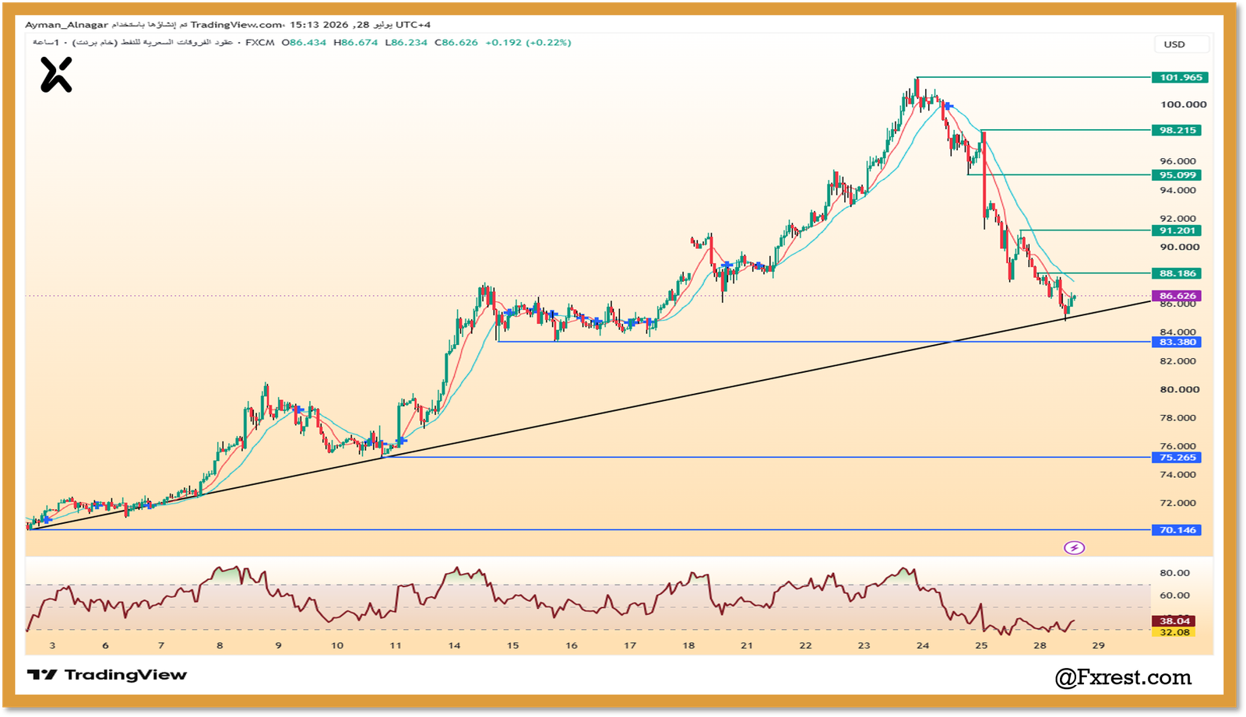
Task: Click the date label 6 on time axis
Action: pos(105,645)
